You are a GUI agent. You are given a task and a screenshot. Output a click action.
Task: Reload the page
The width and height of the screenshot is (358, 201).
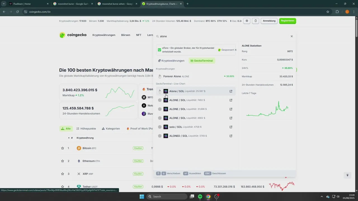coord(18,12)
